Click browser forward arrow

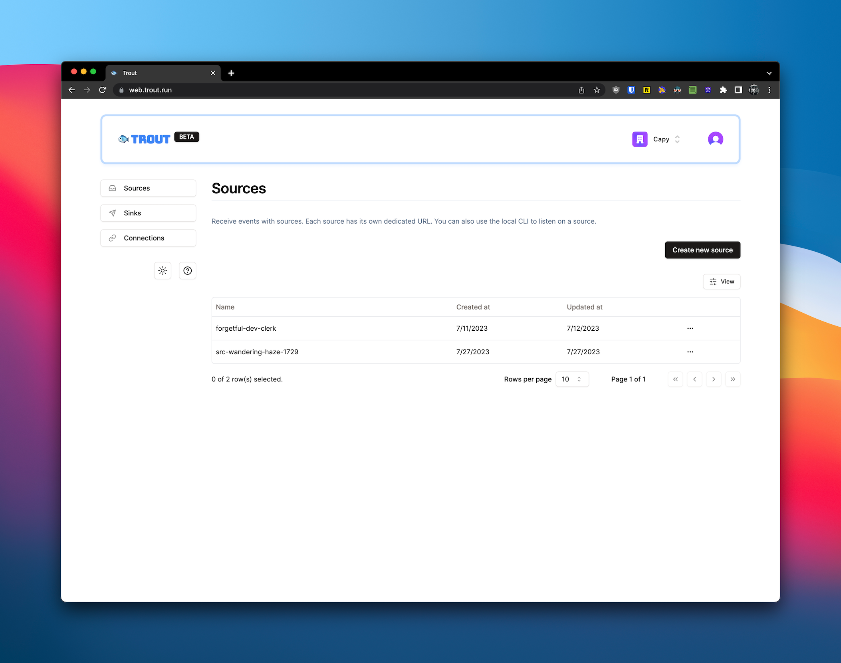click(87, 90)
